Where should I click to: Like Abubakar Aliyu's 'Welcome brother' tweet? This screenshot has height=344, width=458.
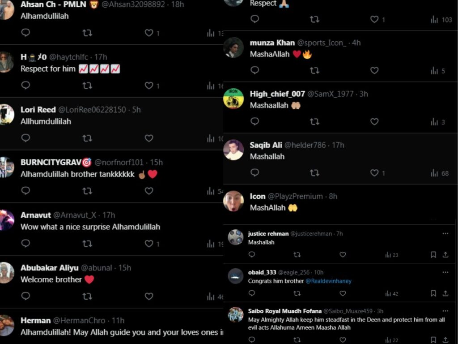(x=149, y=296)
